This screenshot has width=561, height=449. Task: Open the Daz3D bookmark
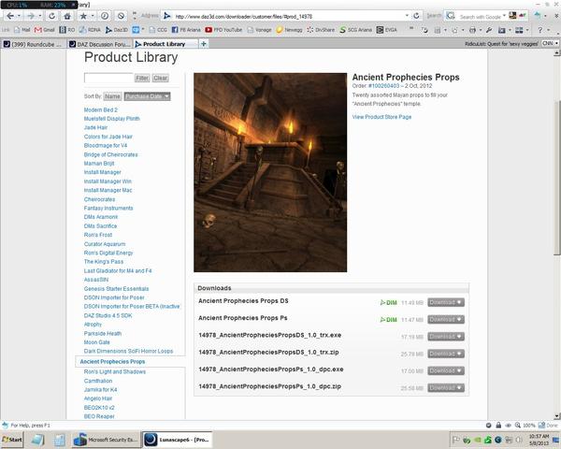117,30
